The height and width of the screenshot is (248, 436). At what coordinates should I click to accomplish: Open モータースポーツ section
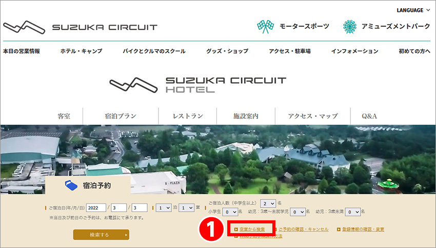tap(304, 26)
